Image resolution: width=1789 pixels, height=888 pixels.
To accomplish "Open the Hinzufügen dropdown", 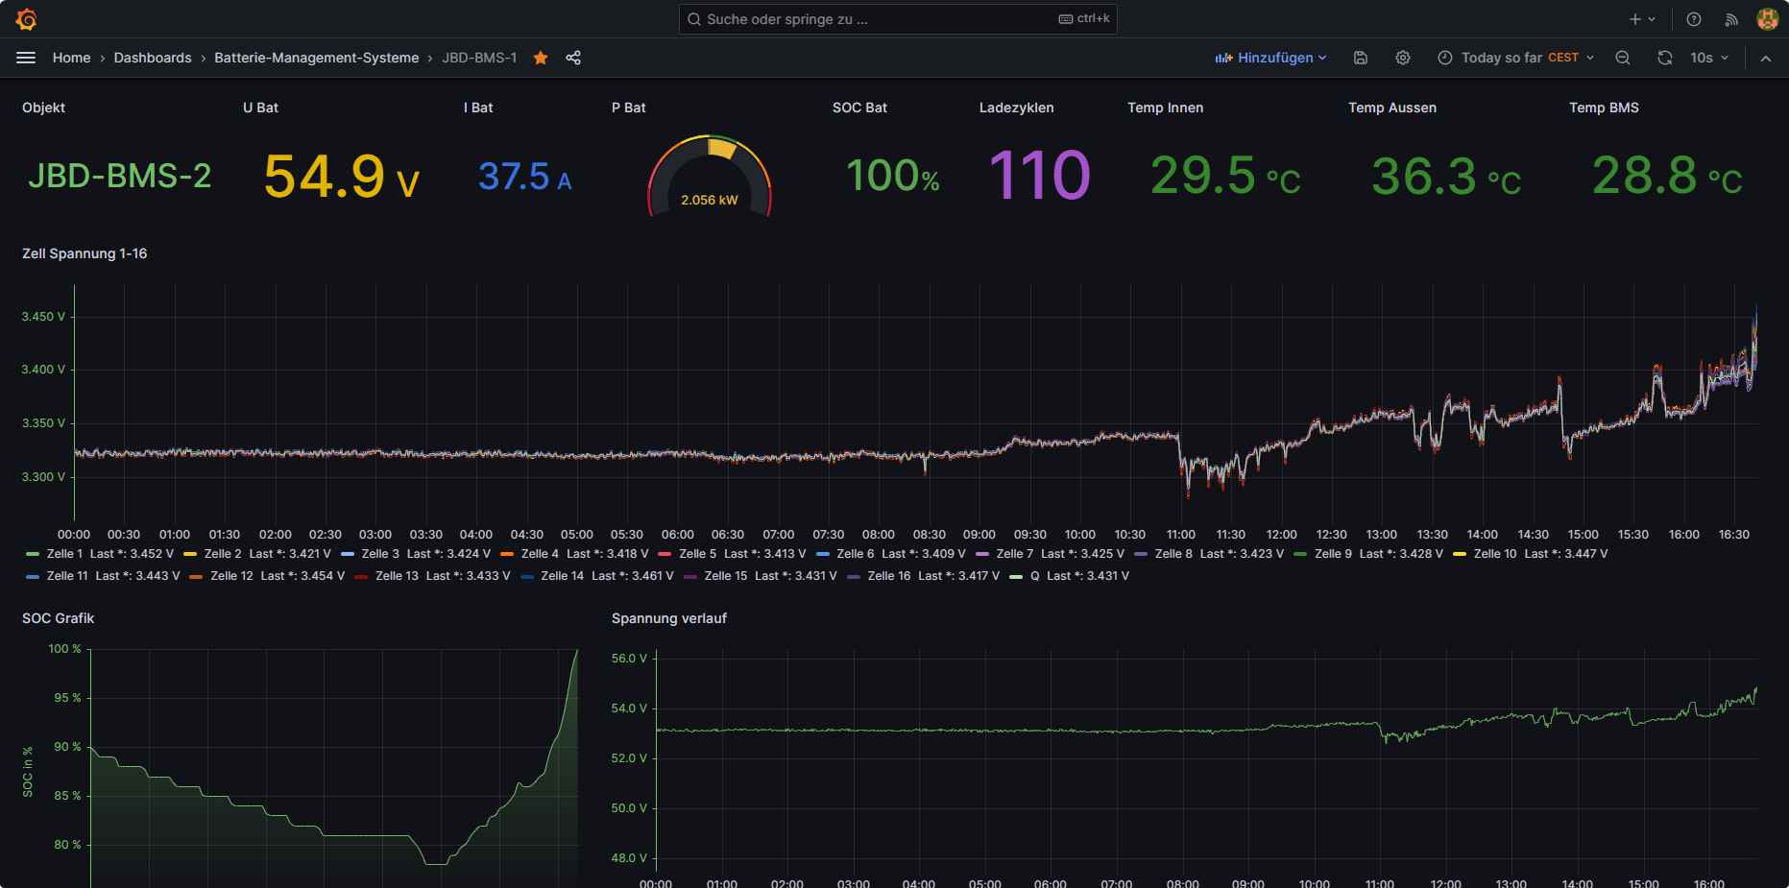I will tap(1270, 58).
